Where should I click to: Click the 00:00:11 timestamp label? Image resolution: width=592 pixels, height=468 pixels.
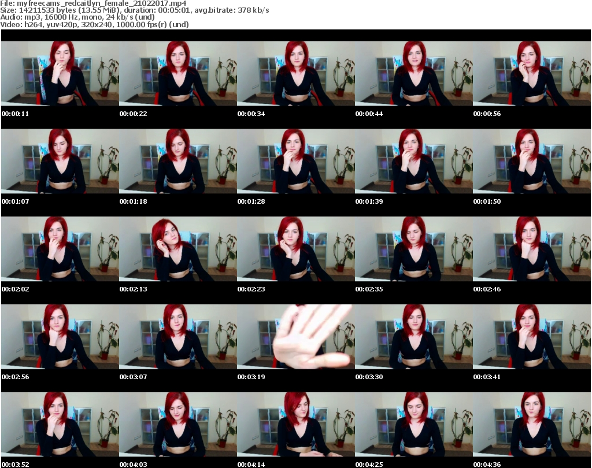coord(15,114)
